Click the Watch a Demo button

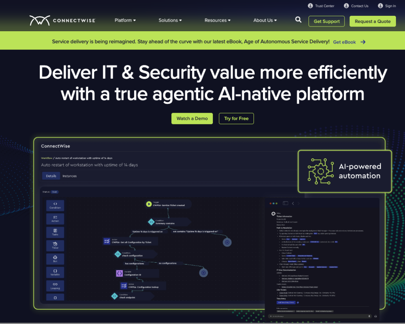point(192,118)
